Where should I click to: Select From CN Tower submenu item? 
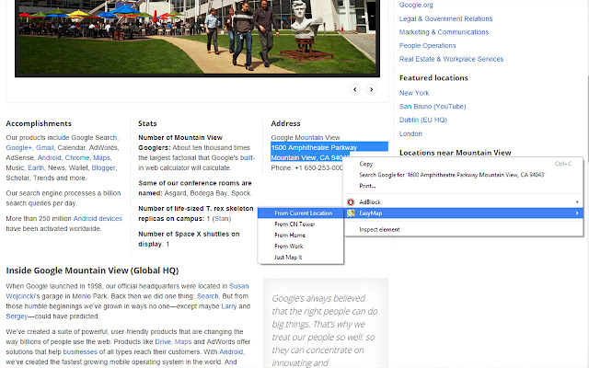(301, 224)
